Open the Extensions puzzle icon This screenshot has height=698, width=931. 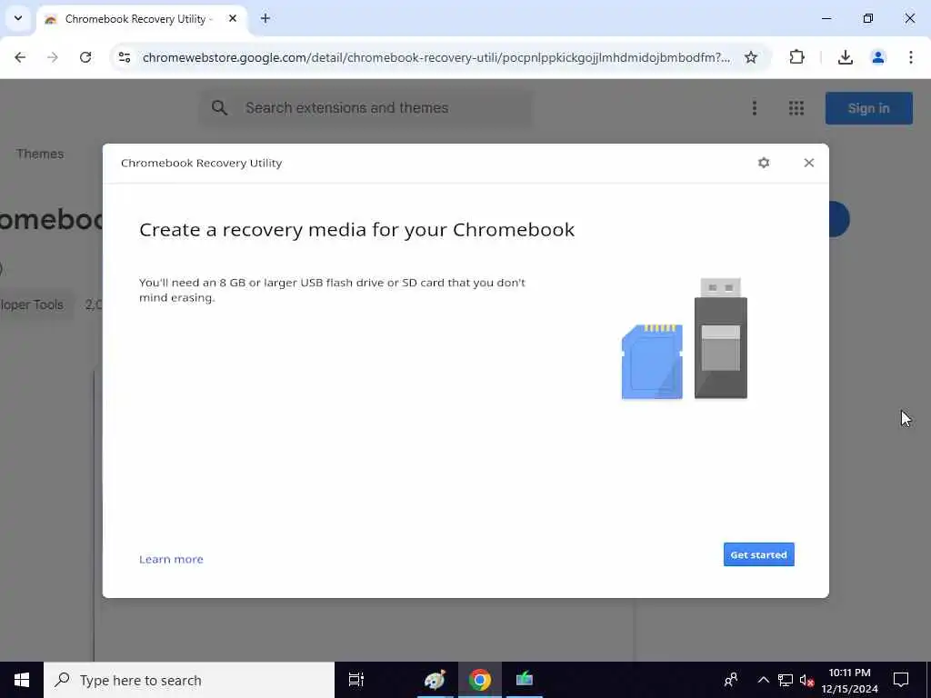coord(796,57)
